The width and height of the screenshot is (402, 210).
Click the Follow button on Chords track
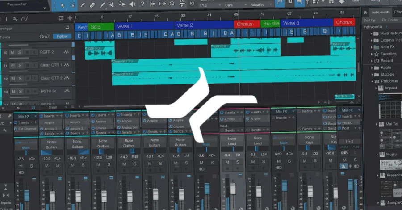[62, 36]
